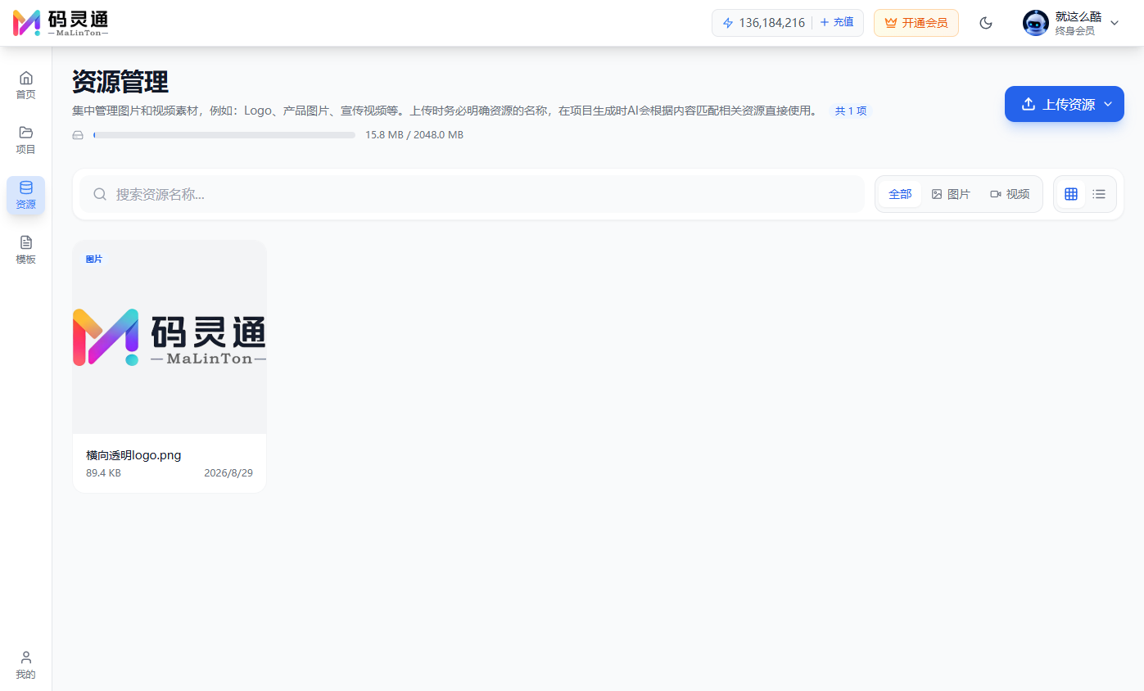Switch to grid view layout

[1071, 194]
